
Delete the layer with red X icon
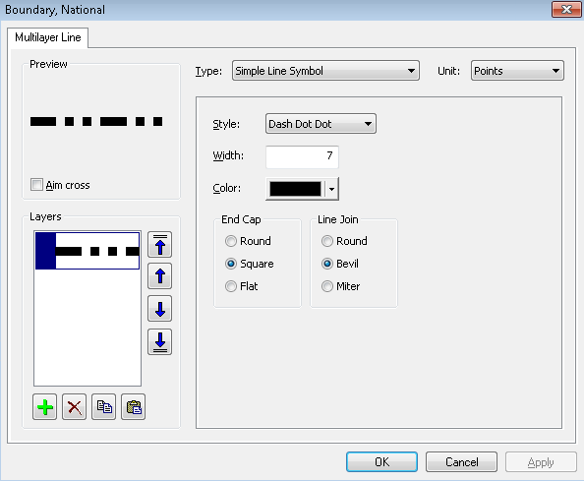pos(74,407)
